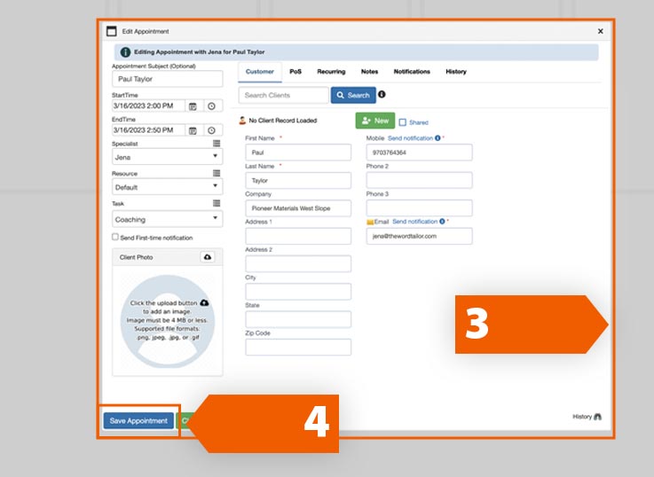654x477 pixels.
Task: Click the Task list icon
Action: (x=217, y=204)
